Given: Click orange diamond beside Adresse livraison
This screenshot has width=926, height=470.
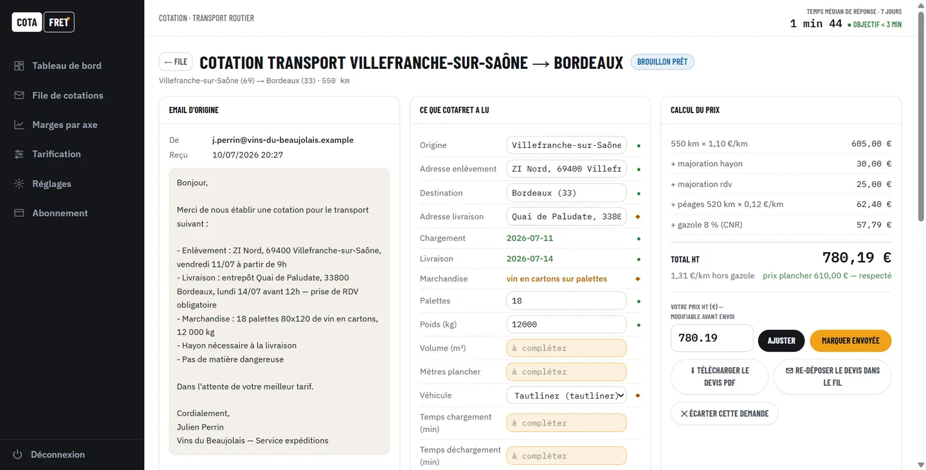Looking at the screenshot, I should click(x=638, y=217).
